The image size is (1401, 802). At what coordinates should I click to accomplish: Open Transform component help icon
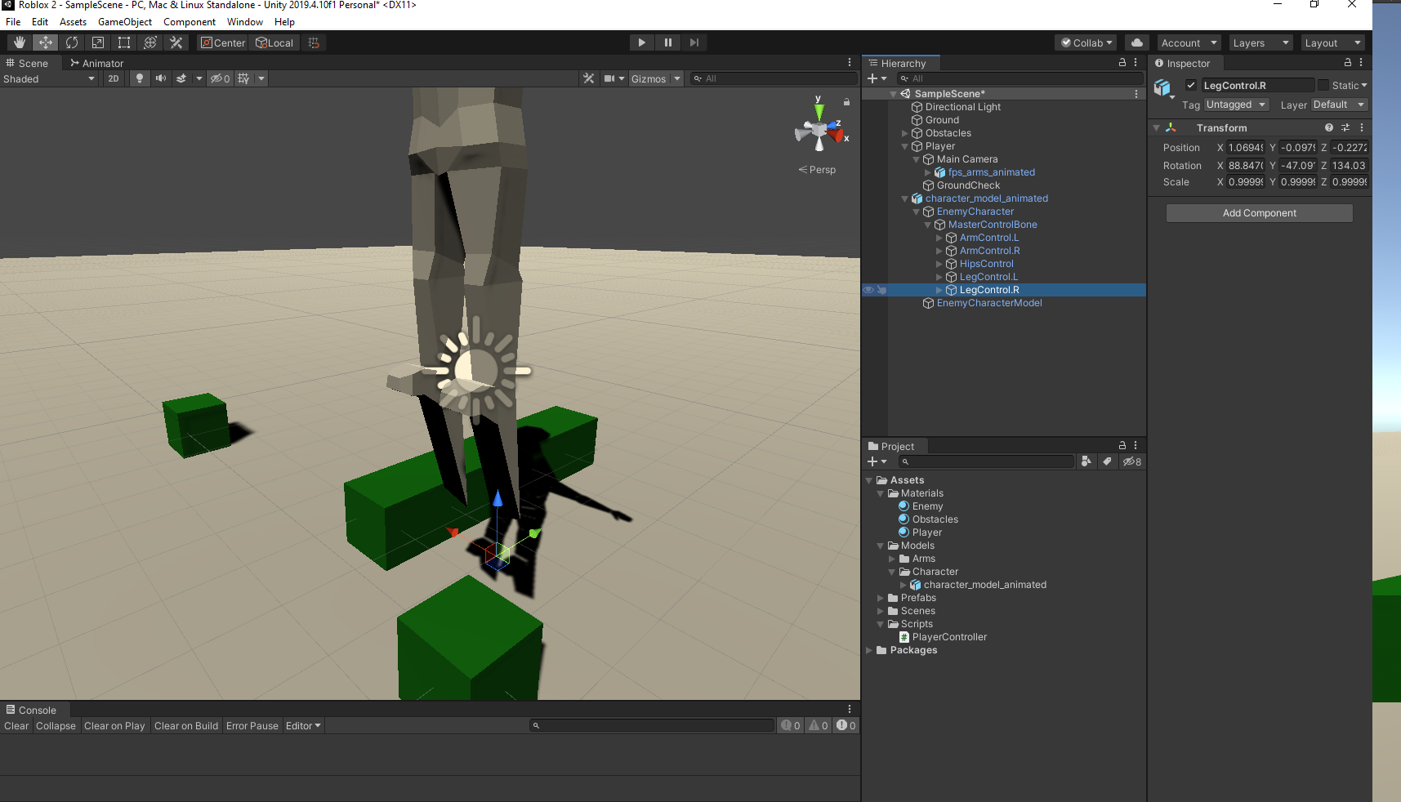pos(1329,127)
